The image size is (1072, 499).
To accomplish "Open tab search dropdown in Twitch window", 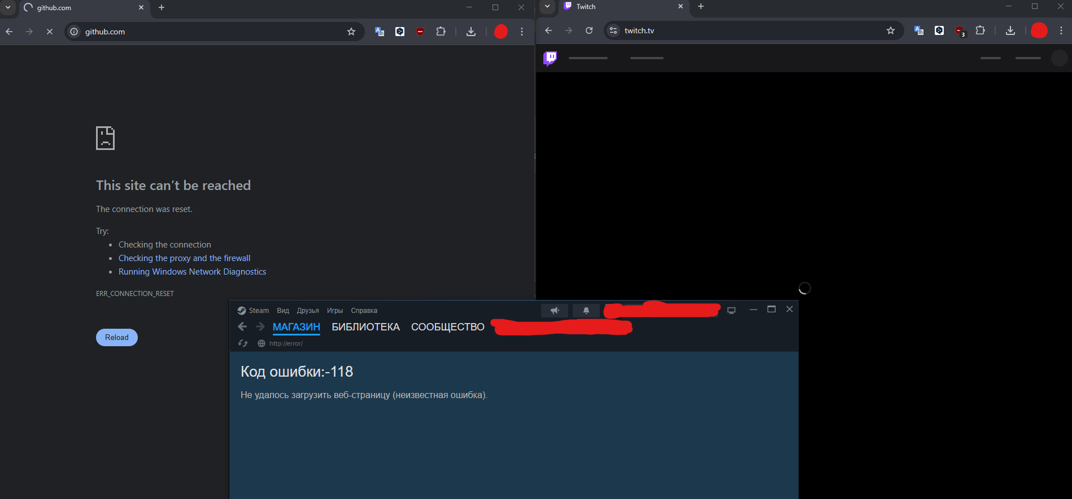I will [x=547, y=6].
